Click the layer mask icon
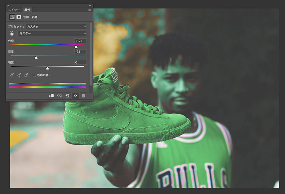Image resolution: width=285 pixels, height=194 pixels. pyautogui.click(x=19, y=17)
